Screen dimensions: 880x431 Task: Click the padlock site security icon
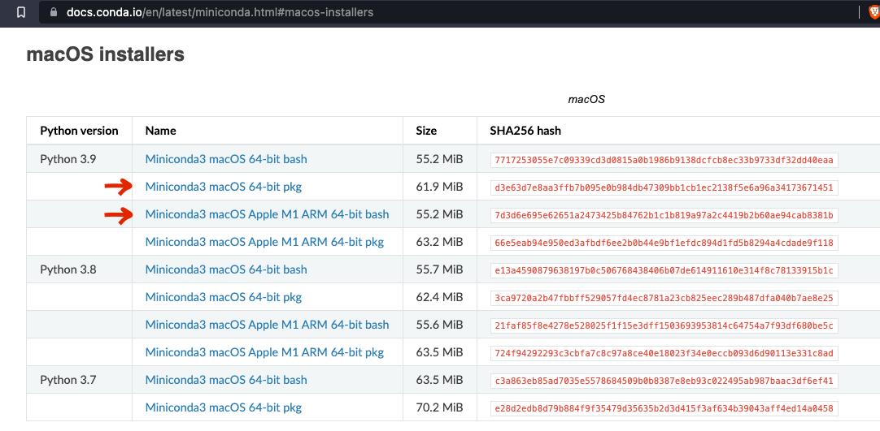point(54,12)
